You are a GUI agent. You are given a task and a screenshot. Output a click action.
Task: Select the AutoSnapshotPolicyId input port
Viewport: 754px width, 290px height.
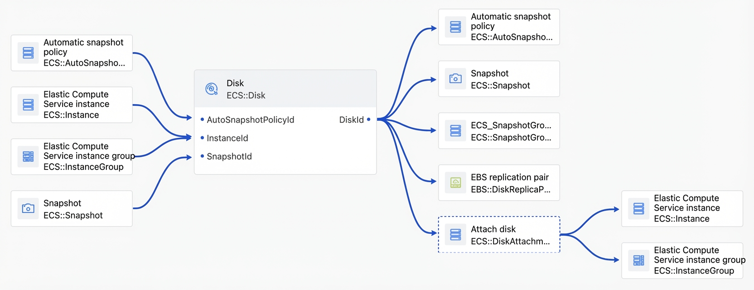(x=247, y=120)
